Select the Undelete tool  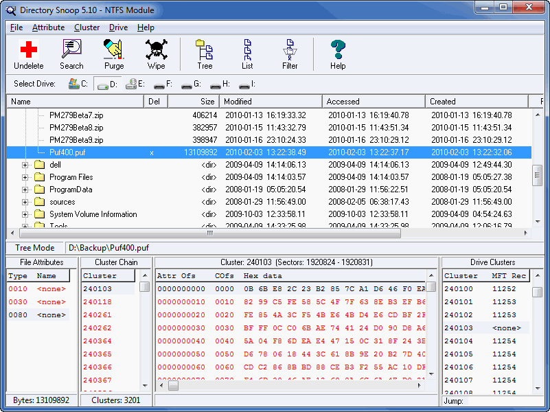point(29,54)
